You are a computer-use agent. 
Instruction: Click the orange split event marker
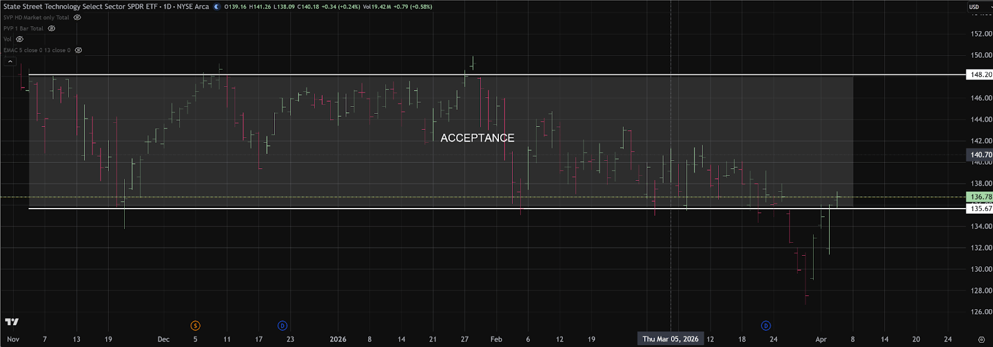195,325
